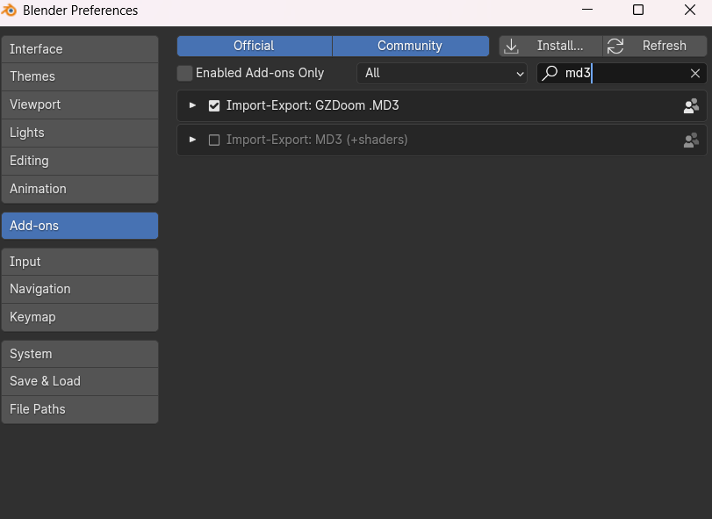
Task: Open Editing preferences
Action: point(80,161)
